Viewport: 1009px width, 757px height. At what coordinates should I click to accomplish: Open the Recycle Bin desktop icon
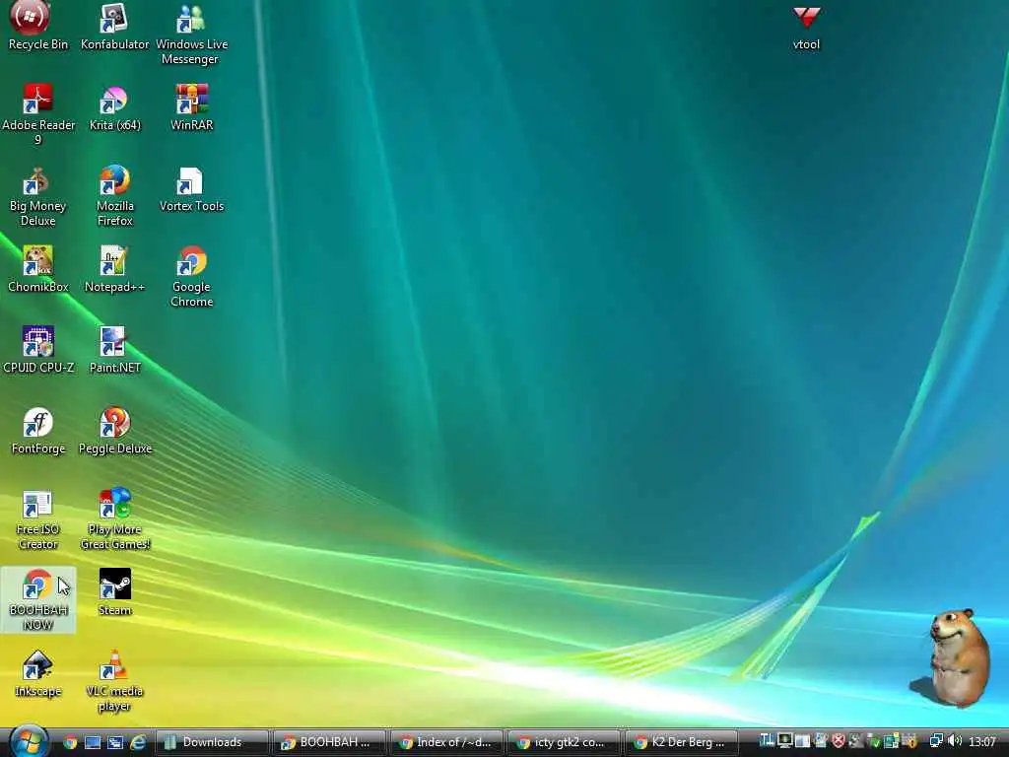[37, 26]
